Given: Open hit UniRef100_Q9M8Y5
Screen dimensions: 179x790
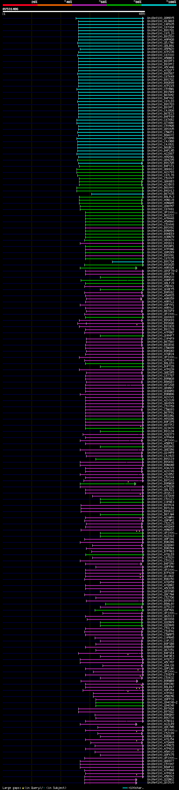Looking at the screenshot, I should pyautogui.click(x=160, y=18).
